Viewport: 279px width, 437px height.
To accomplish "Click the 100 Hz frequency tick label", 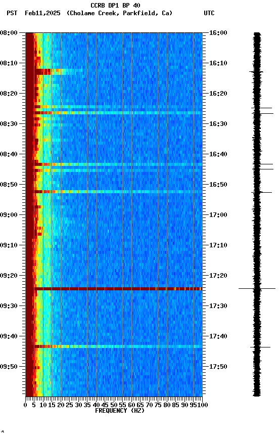I will (x=203, y=406).
